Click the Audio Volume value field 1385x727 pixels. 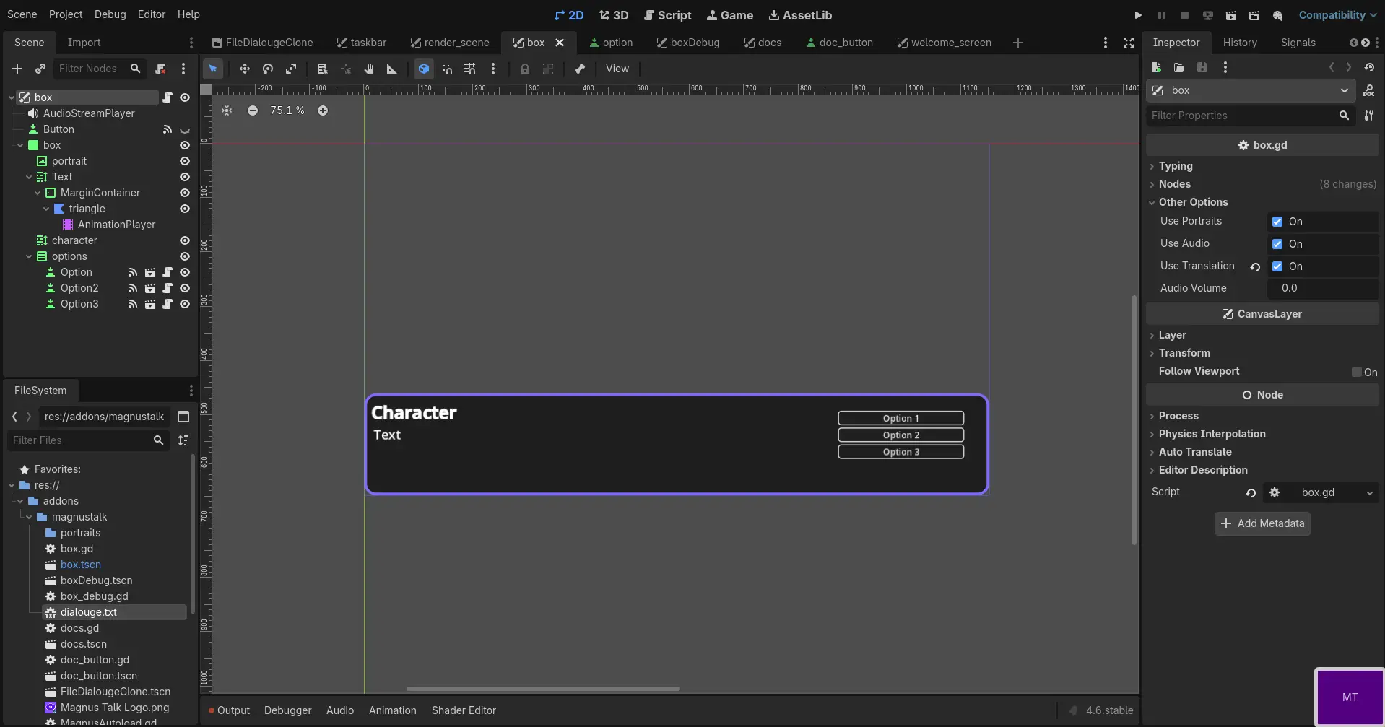pos(1322,288)
